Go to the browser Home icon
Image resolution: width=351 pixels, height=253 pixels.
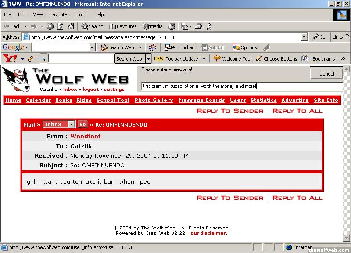pos(71,26)
